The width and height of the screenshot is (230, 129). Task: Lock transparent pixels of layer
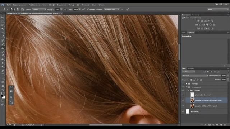[x=191, y=80]
